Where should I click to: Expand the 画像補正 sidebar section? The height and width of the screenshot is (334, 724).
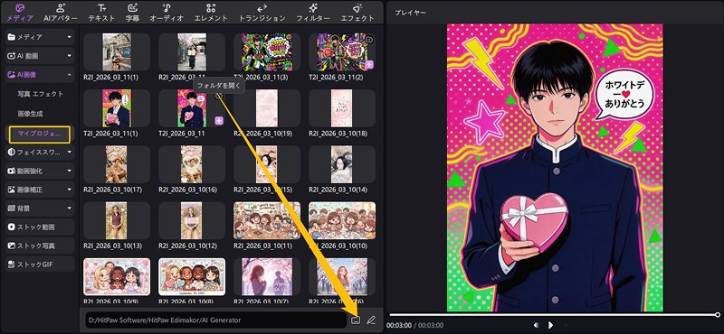(x=40, y=190)
